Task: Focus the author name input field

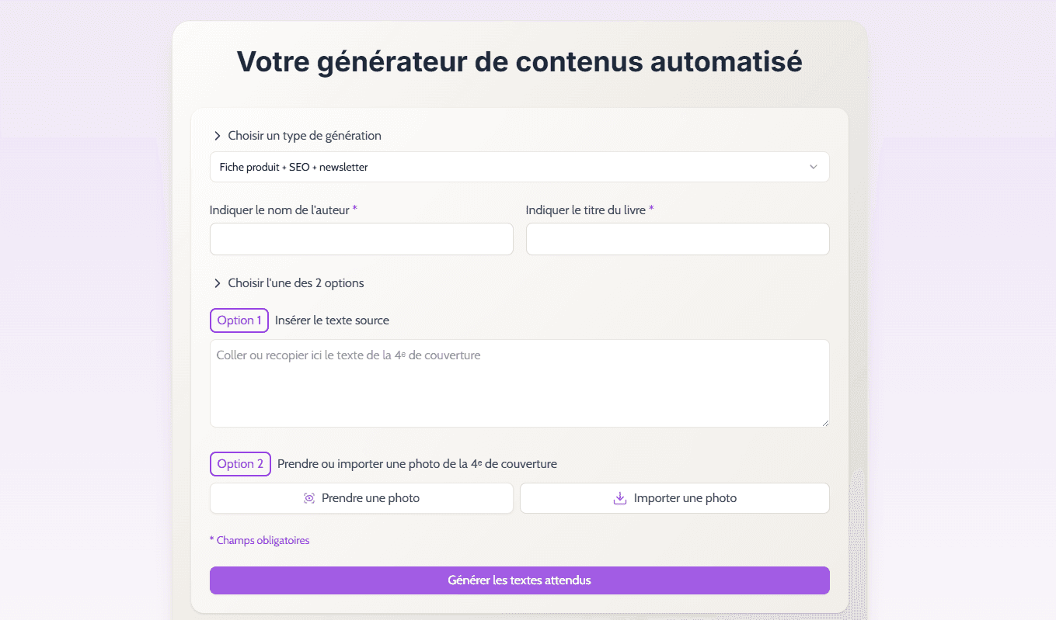Action: (x=361, y=239)
